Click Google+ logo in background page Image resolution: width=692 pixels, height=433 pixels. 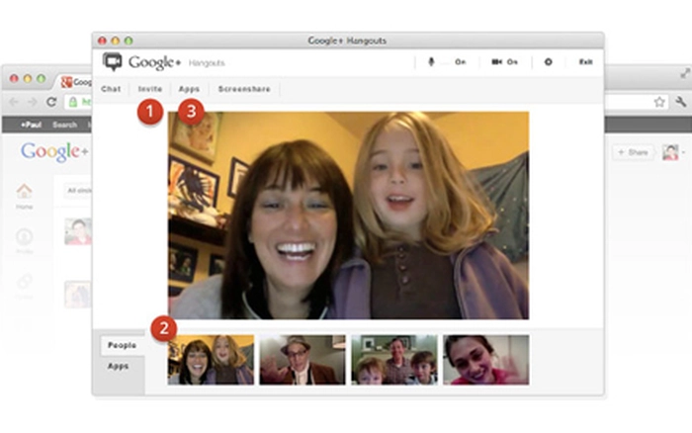pyautogui.click(x=54, y=151)
